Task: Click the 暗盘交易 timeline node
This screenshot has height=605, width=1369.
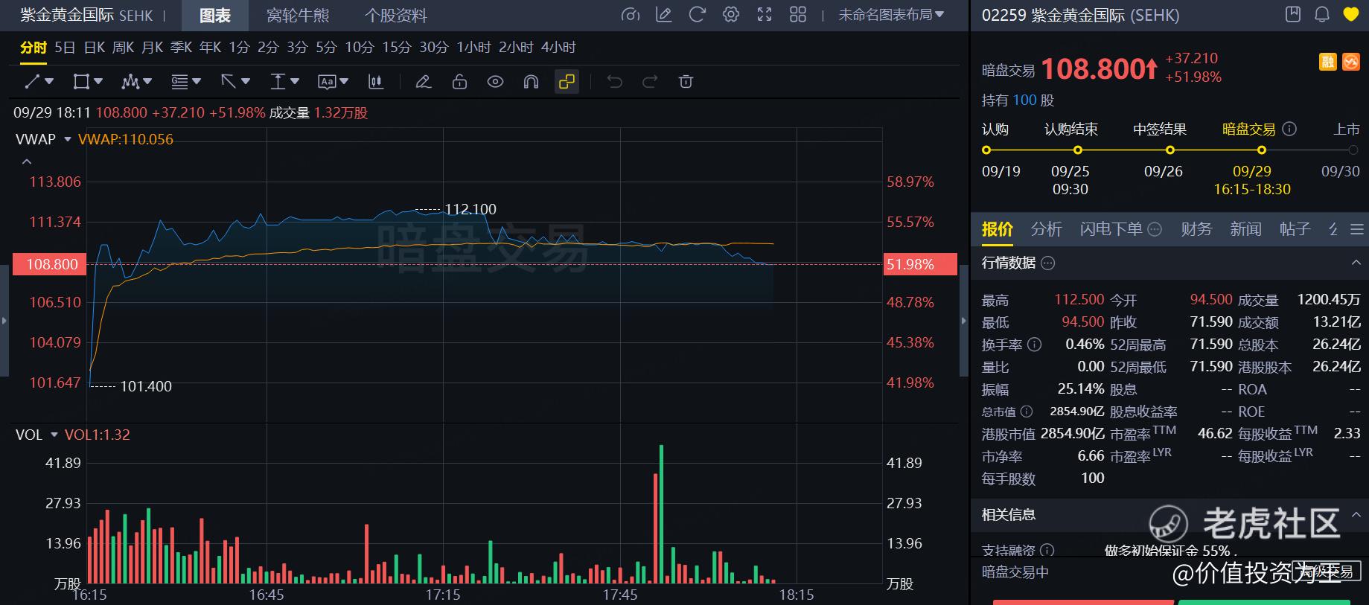Action: (x=1262, y=150)
